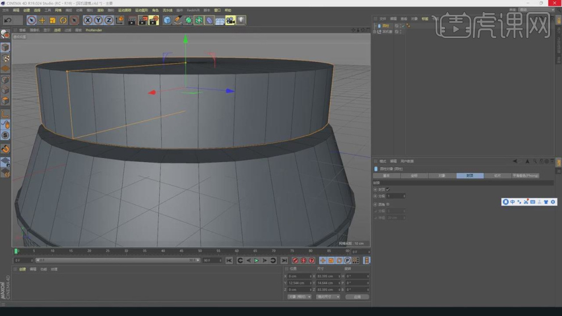Open the Redshift menu
The height and width of the screenshot is (316, 562).
pyautogui.click(x=194, y=10)
